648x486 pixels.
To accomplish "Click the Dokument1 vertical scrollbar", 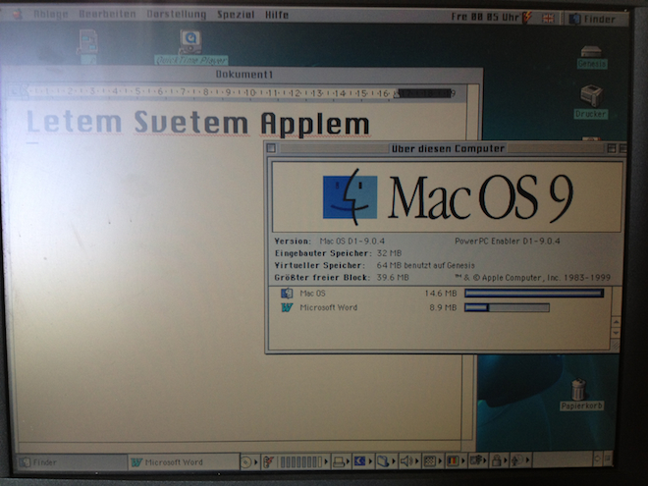I will tap(471, 264).
